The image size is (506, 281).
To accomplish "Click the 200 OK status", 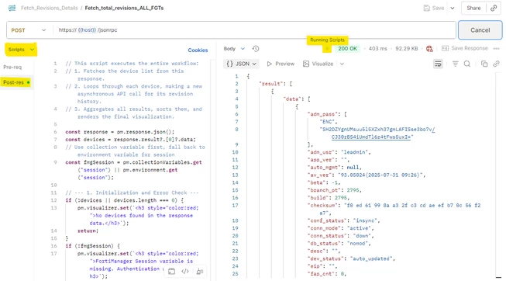I will tap(347, 48).
